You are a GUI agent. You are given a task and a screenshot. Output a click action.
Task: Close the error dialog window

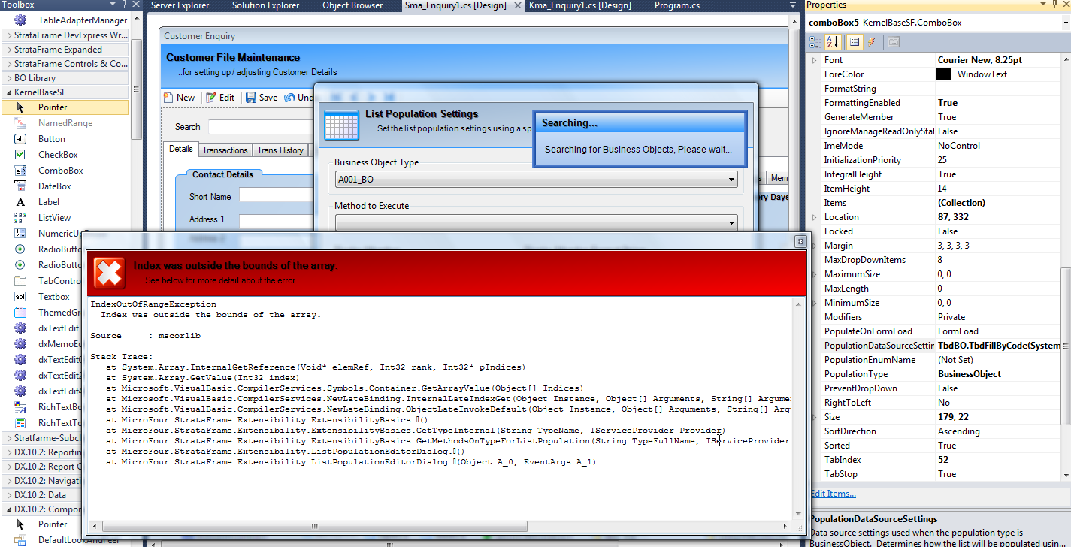pyautogui.click(x=800, y=241)
